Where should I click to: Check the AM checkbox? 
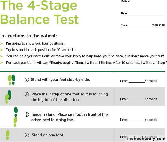click(153, 25)
